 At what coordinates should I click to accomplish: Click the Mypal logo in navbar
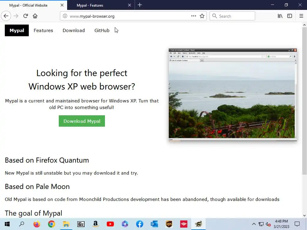(17, 30)
